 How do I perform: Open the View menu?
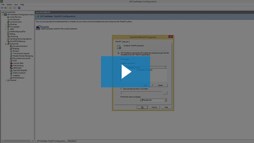click(x=16, y=4)
